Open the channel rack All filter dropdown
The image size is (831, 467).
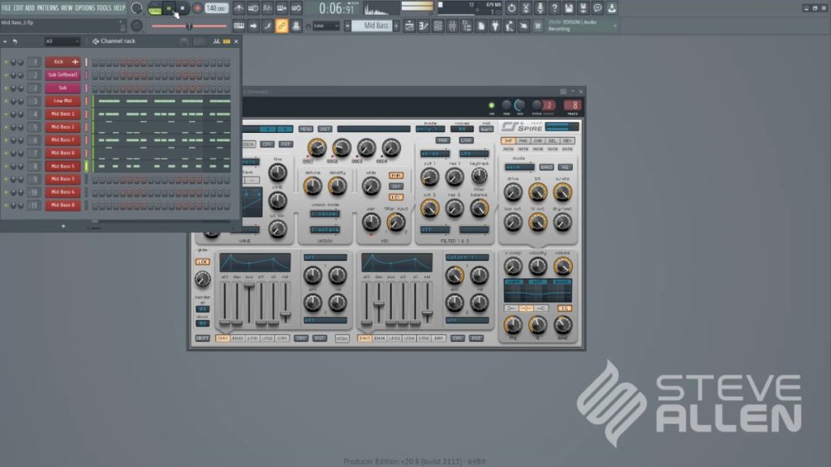click(x=62, y=41)
